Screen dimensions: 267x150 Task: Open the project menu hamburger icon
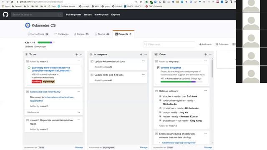point(234,45)
